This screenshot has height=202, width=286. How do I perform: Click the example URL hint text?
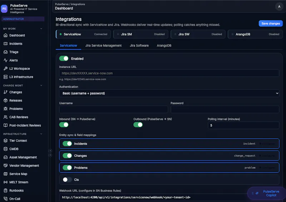pos(83,79)
